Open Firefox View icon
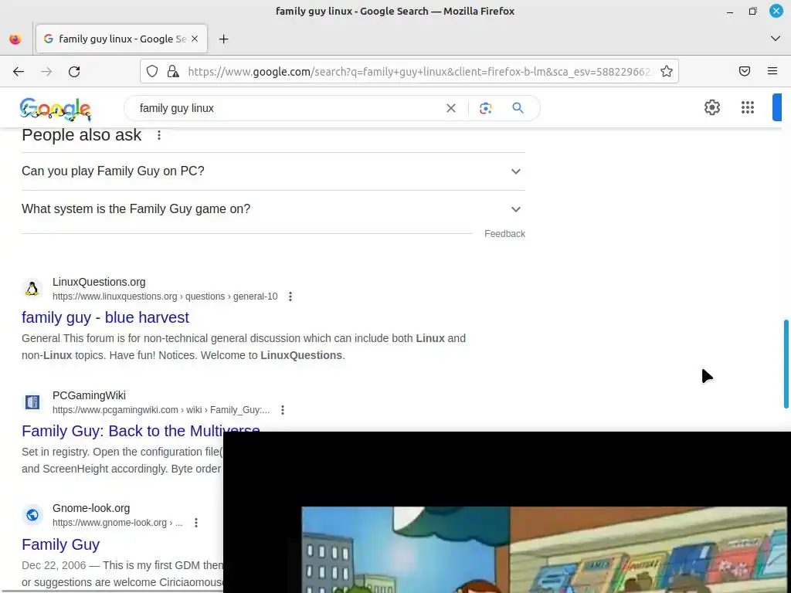Viewport: 791px width, 593px height. pyautogui.click(x=15, y=39)
